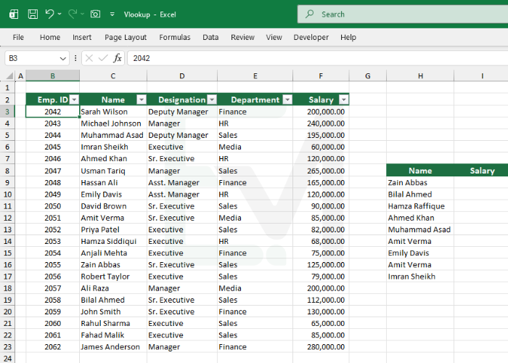Select lookup cell Imran Sheikh in column H
This screenshot has width=508, height=363.
[420, 277]
